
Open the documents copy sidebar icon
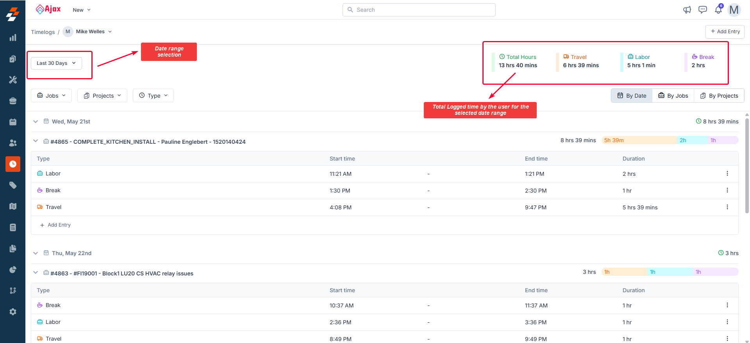tap(13, 248)
